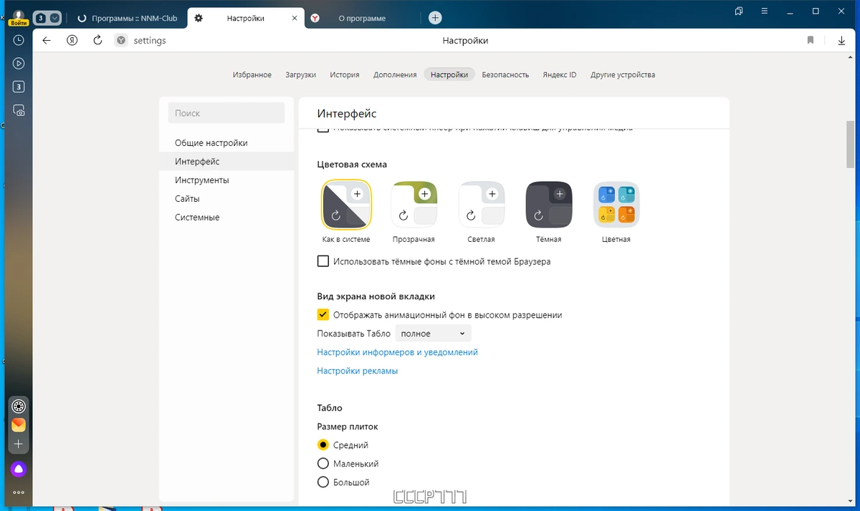Select Маленький tile size radio button
Image resolution: width=860 pixels, height=511 pixels.
[x=323, y=464]
